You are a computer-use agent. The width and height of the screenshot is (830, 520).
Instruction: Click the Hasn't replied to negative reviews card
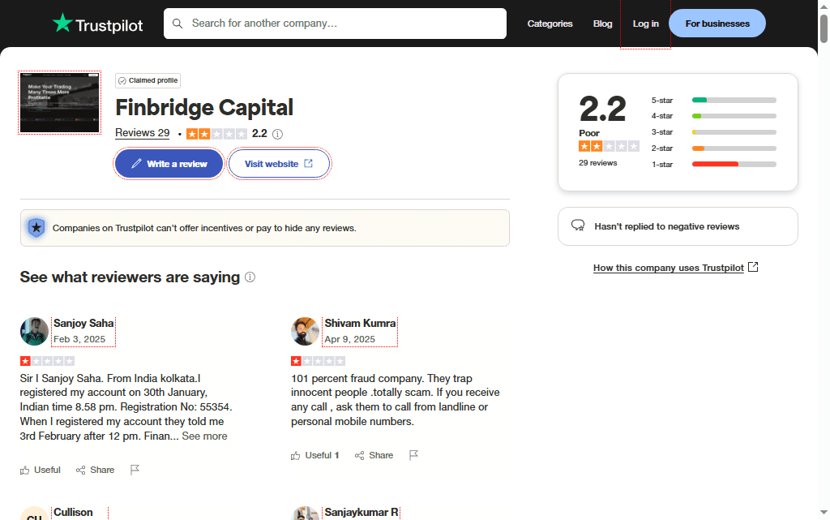click(x=678, y=226)
